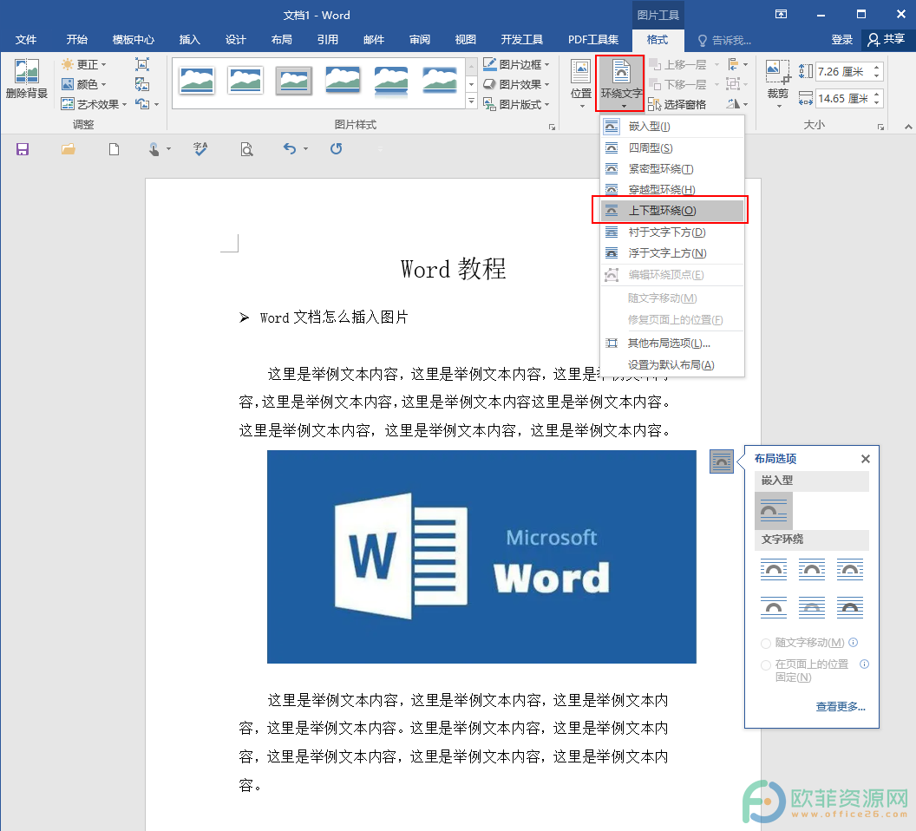Choose the Top and Bottom wrap icon in the Layout Options panel

coord(774,608)
